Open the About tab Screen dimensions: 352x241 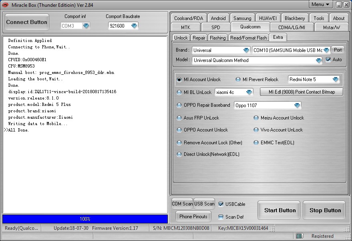tap(338, 18)
